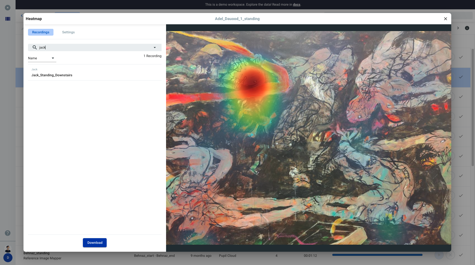Select the Jack_Standing_Downstairs recording
The image size is (475, 265).
coord(95,73)
